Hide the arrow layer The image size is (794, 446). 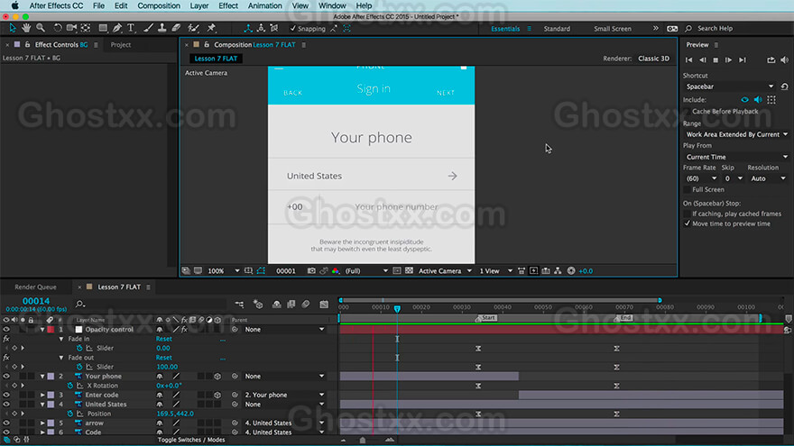pos(6,423)
